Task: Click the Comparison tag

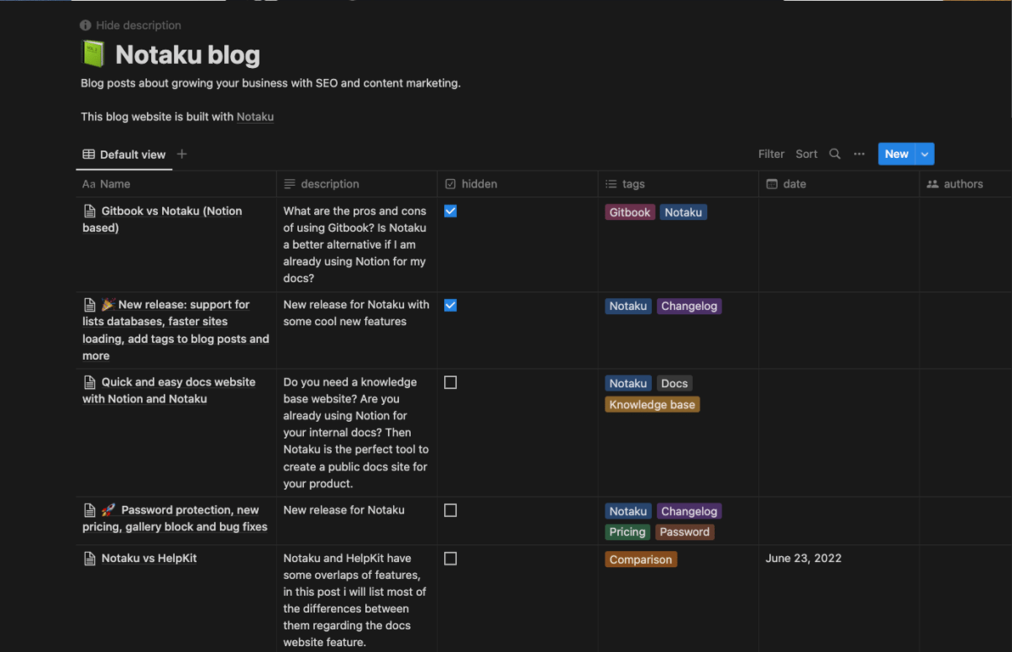Action: (x=640, y=559)
